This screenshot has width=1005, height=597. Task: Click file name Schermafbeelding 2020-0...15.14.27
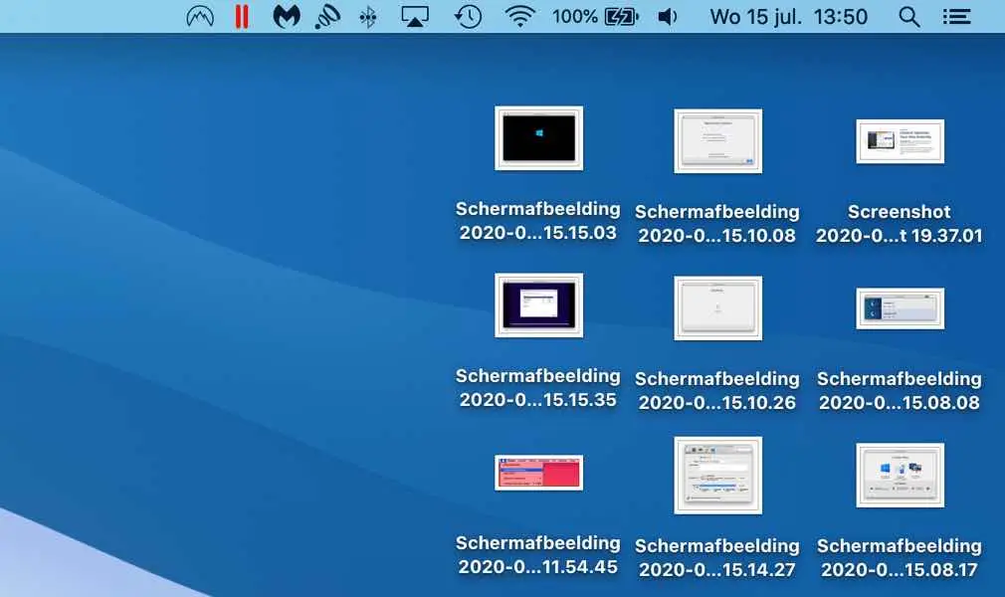coord(717,558)
